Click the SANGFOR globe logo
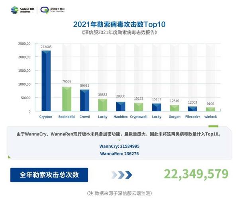239x204 pixels. [15, 10]
